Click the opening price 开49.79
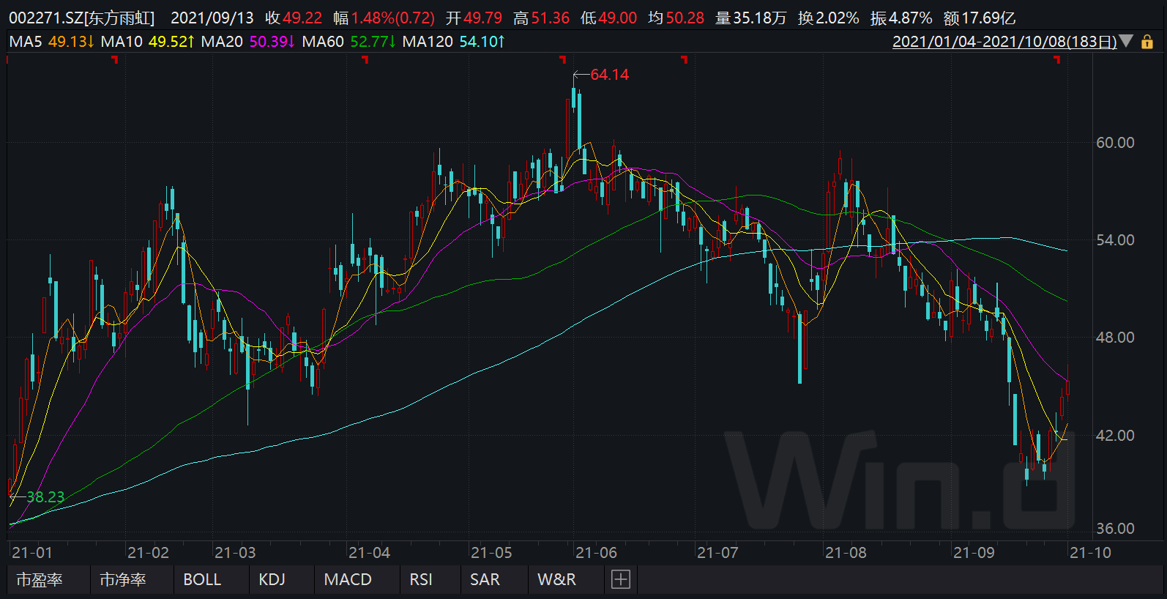The image size is (1167, 599). click(474, 18)
